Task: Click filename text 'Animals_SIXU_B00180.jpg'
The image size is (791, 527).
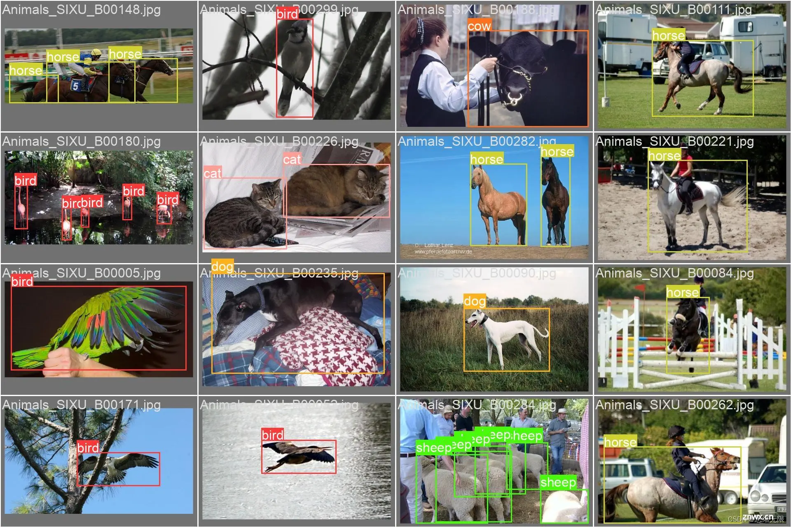Action: [82, 141]
